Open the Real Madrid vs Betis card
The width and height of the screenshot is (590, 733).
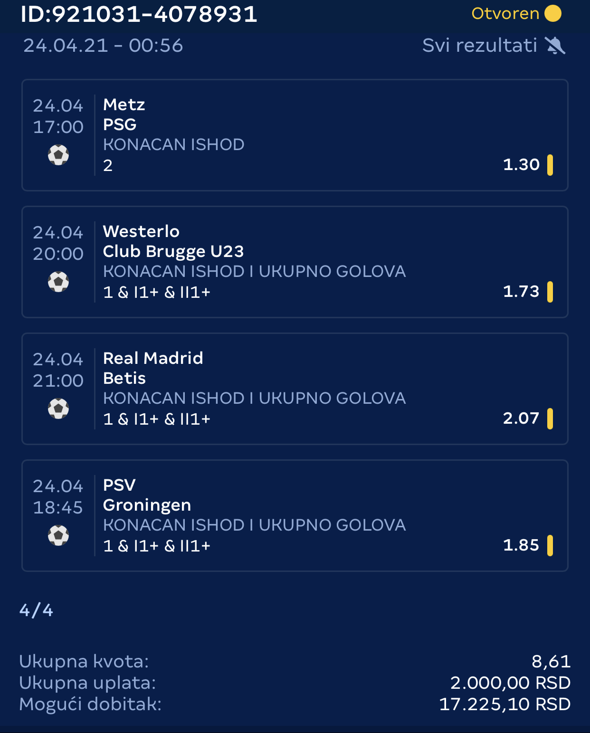(x=295, y=389)
